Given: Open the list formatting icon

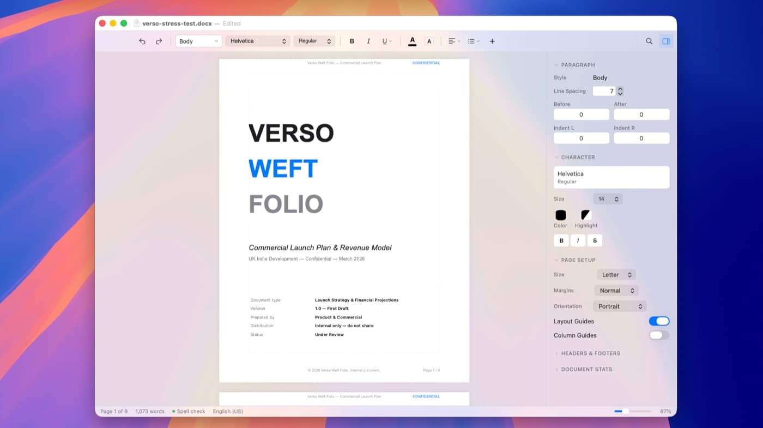Looking at the screenshot, I should coord(471,41).
